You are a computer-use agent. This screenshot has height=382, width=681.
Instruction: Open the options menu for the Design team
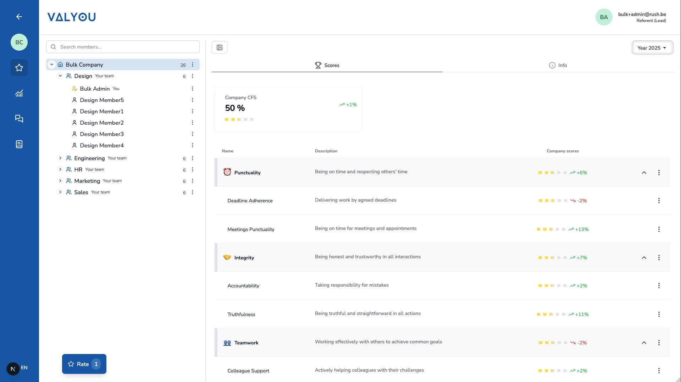pyautogui.click(x=193, y=76)
